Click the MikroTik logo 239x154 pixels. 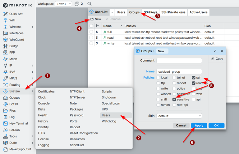click(17, 5)
